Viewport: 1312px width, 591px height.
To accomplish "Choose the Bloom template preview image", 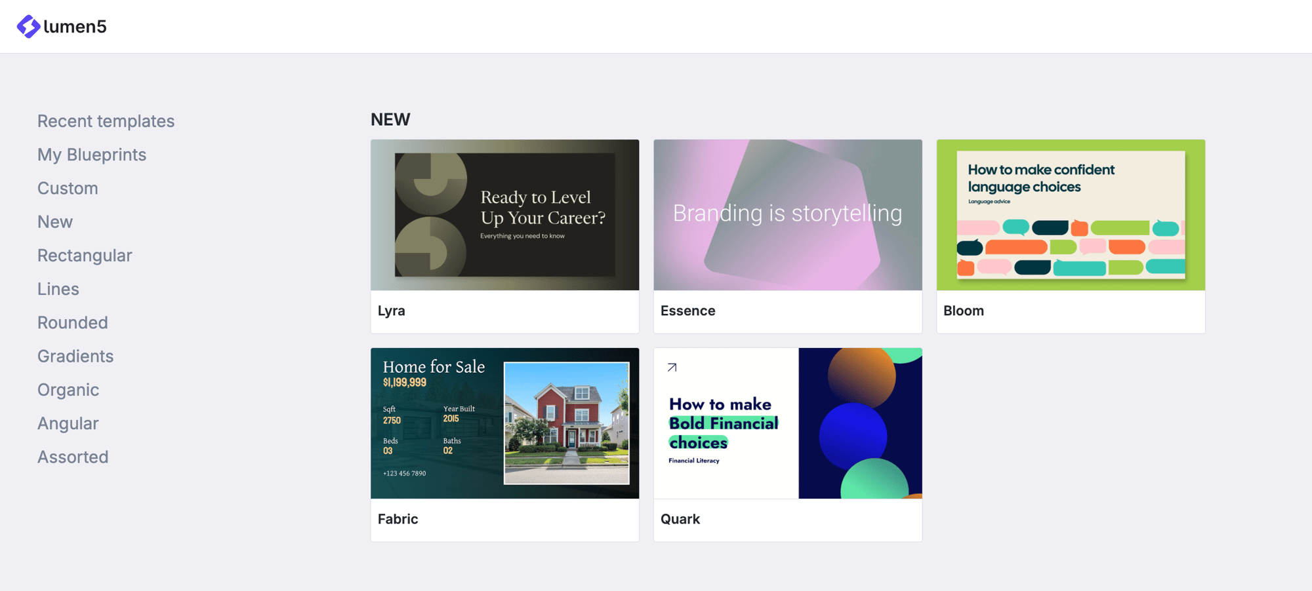I will (x=1071, y=215).
